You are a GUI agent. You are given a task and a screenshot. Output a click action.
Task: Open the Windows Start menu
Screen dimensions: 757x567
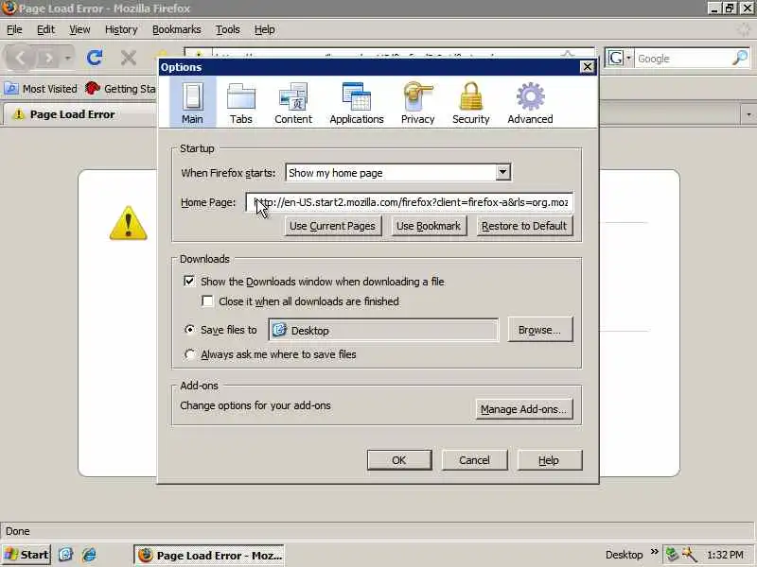(26, 555)
